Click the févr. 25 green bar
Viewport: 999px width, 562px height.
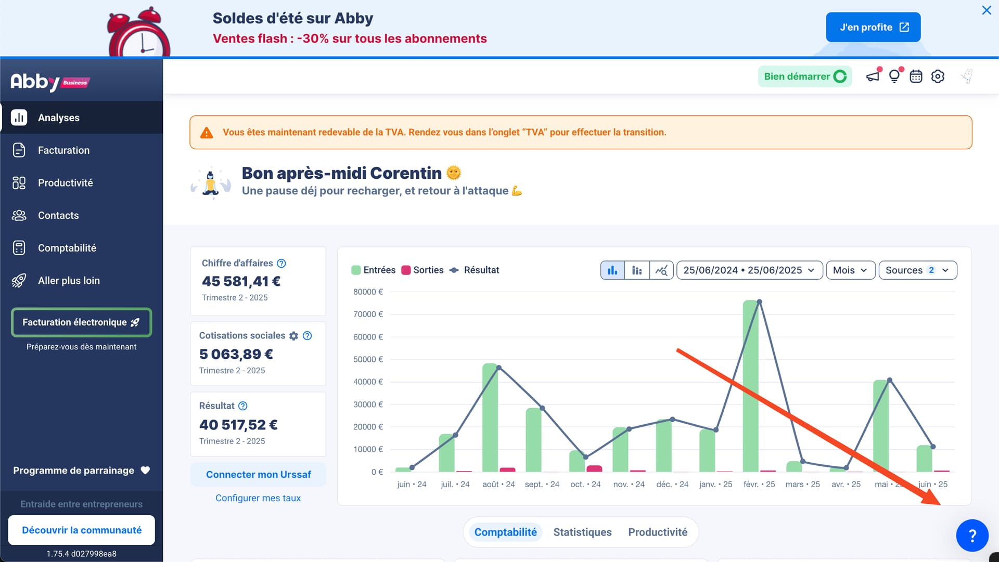pyautogui.click(x=750, y=386)
